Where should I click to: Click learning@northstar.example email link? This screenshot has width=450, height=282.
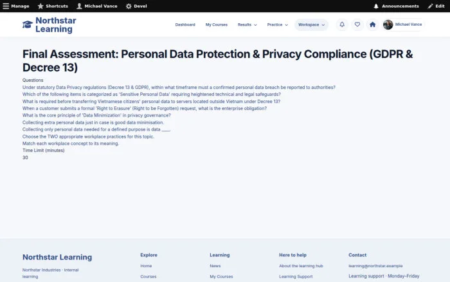tap(375, 266)
